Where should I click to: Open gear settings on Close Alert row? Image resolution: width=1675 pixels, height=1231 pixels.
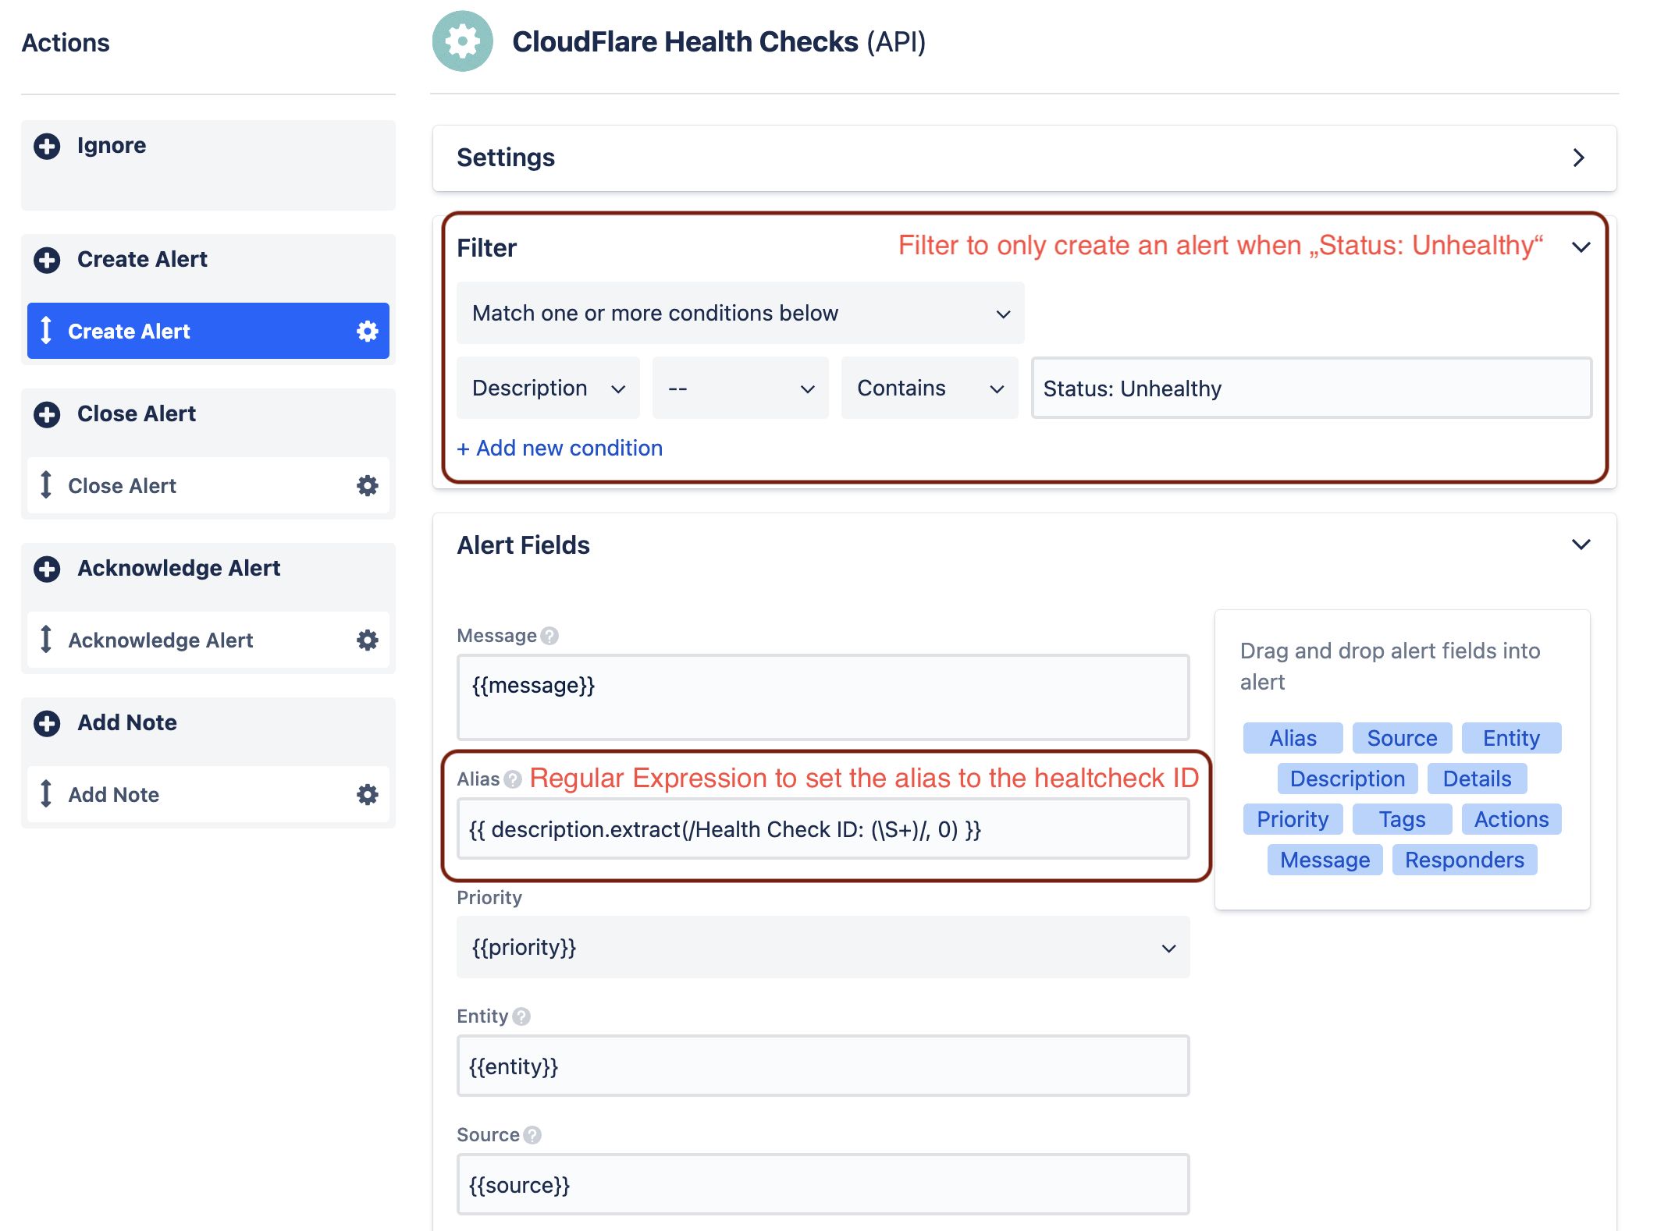coord(367,485)
